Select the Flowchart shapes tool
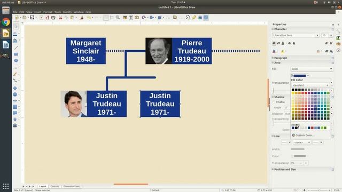 [x=15, y=107]
